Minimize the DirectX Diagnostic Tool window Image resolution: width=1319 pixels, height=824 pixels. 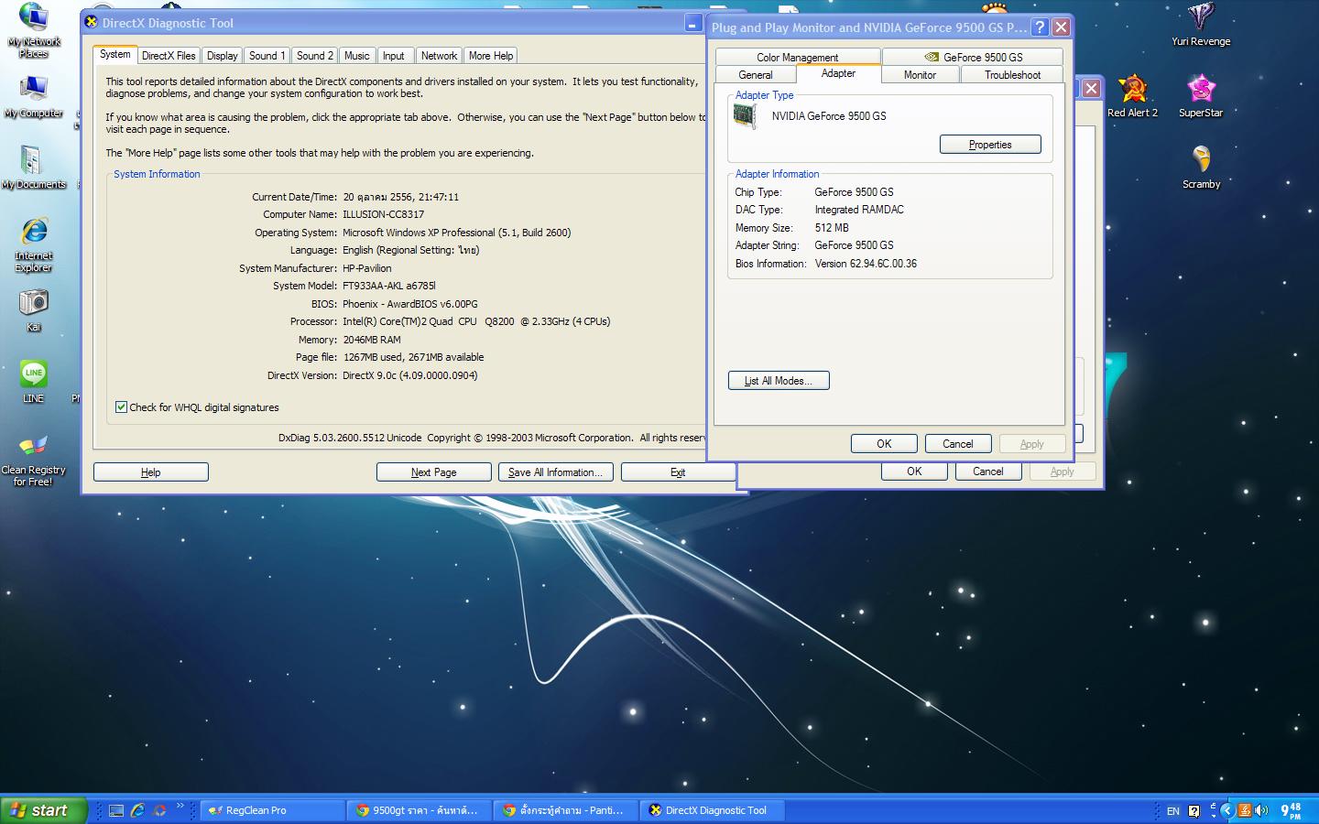693,23
